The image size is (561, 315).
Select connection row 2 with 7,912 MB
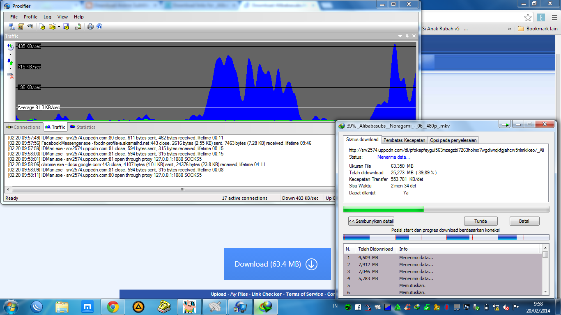(443, 265)
